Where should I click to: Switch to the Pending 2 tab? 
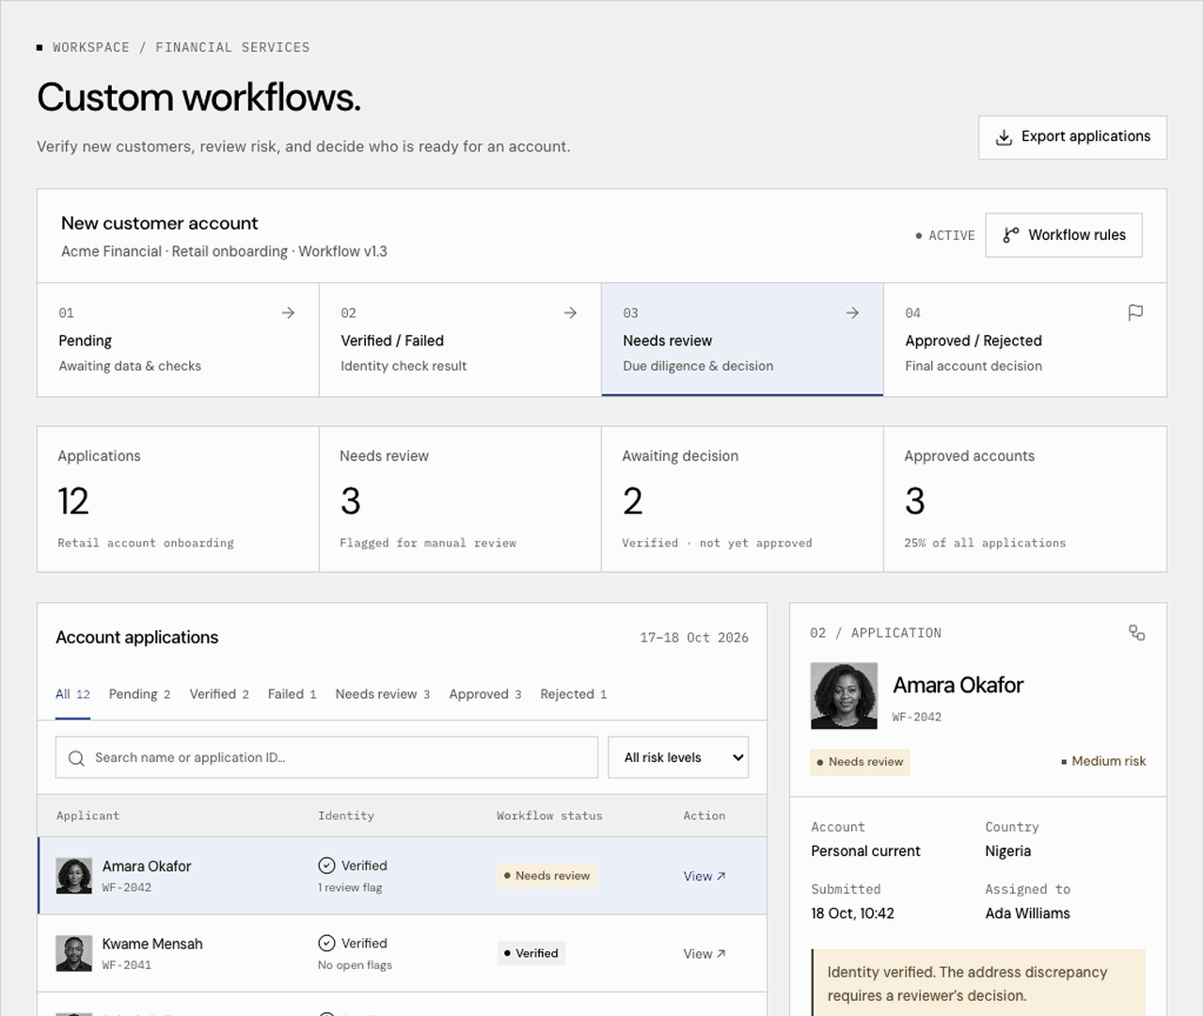[139, 694]
